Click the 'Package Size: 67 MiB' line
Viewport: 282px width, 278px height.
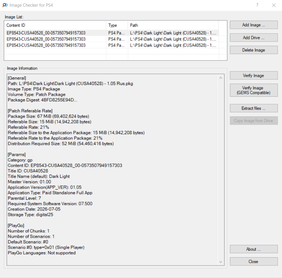49,116
